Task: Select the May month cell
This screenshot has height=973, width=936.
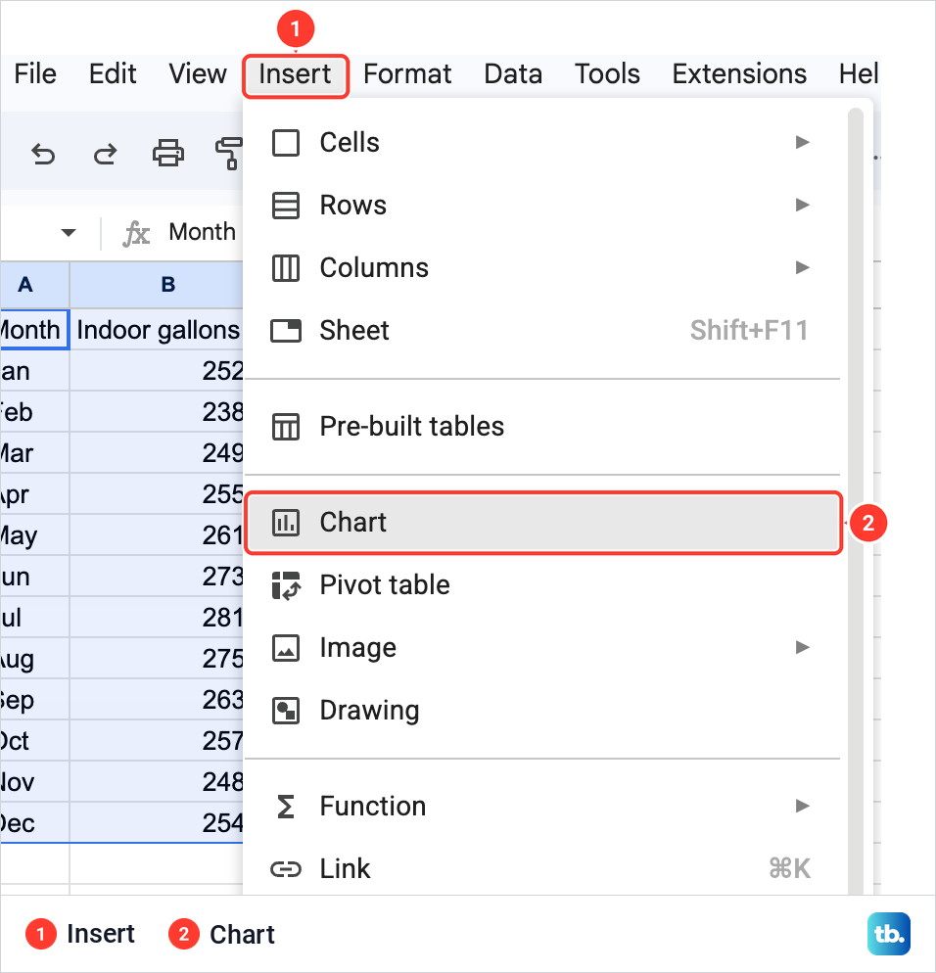Action: pos(34,534)
